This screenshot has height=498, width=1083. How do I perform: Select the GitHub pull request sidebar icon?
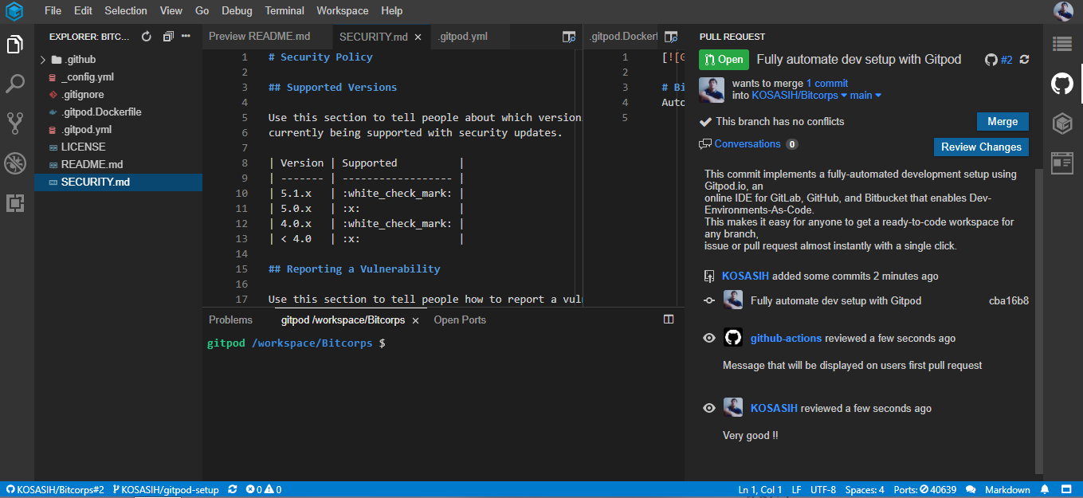(1062, 84)
